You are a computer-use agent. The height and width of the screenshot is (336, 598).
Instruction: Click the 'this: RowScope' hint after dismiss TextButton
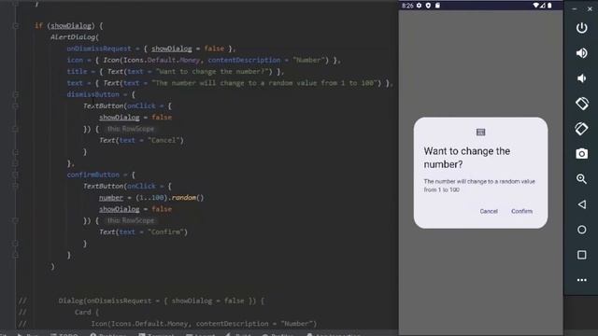click(131, 129)
